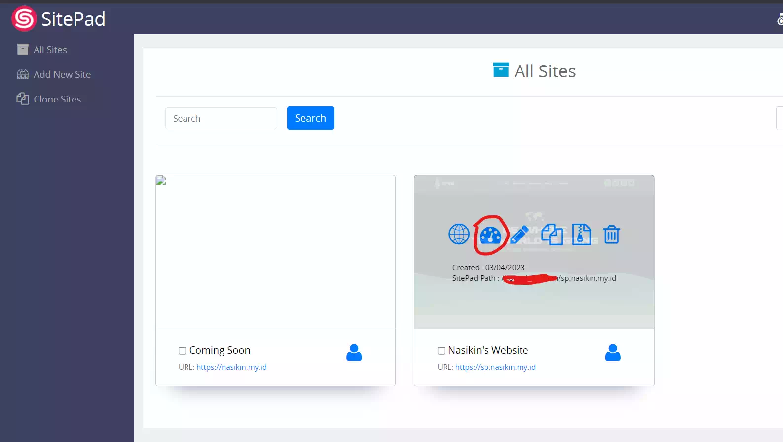Click the Created : 03/04/2023 text
The width and height of the screenshot is (783, 442).
coord(488,267)
